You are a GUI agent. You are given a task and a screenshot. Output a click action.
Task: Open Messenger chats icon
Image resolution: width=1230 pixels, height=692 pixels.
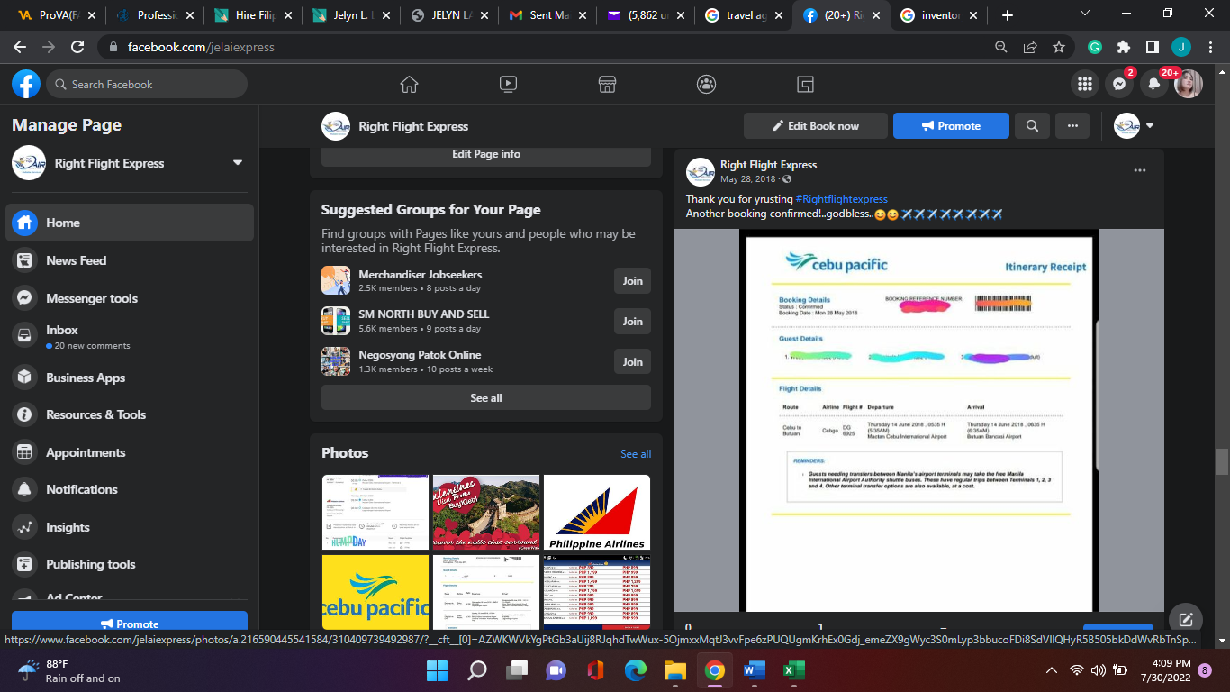(1119, 84)
